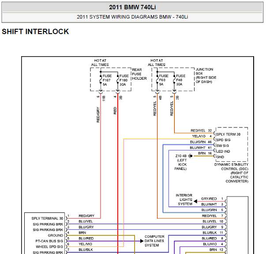The image size is (266, 254).
Task: Click the 'BLU/WHT 41' wire label
Action: click(x=201, y=148)
